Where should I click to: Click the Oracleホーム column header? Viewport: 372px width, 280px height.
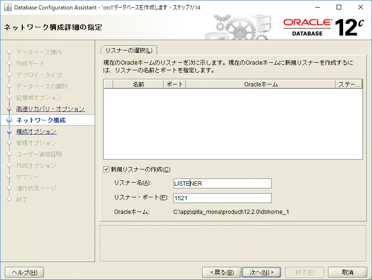pyautogui.click(x=261, y=84)
